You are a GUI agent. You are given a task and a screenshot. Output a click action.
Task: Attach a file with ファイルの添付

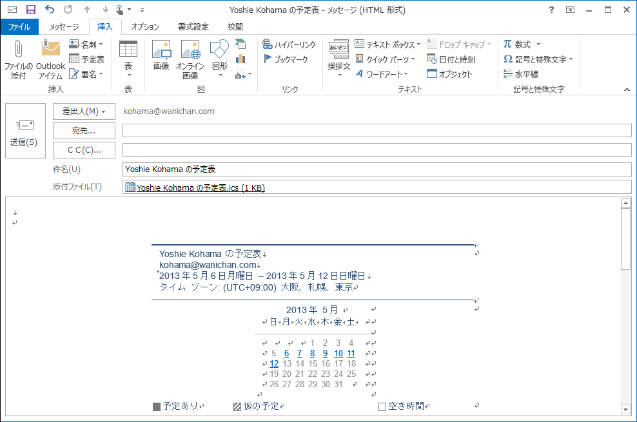point(18,59)
